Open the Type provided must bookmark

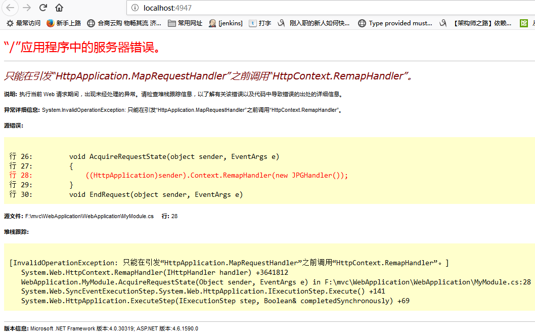pos(395,23)
